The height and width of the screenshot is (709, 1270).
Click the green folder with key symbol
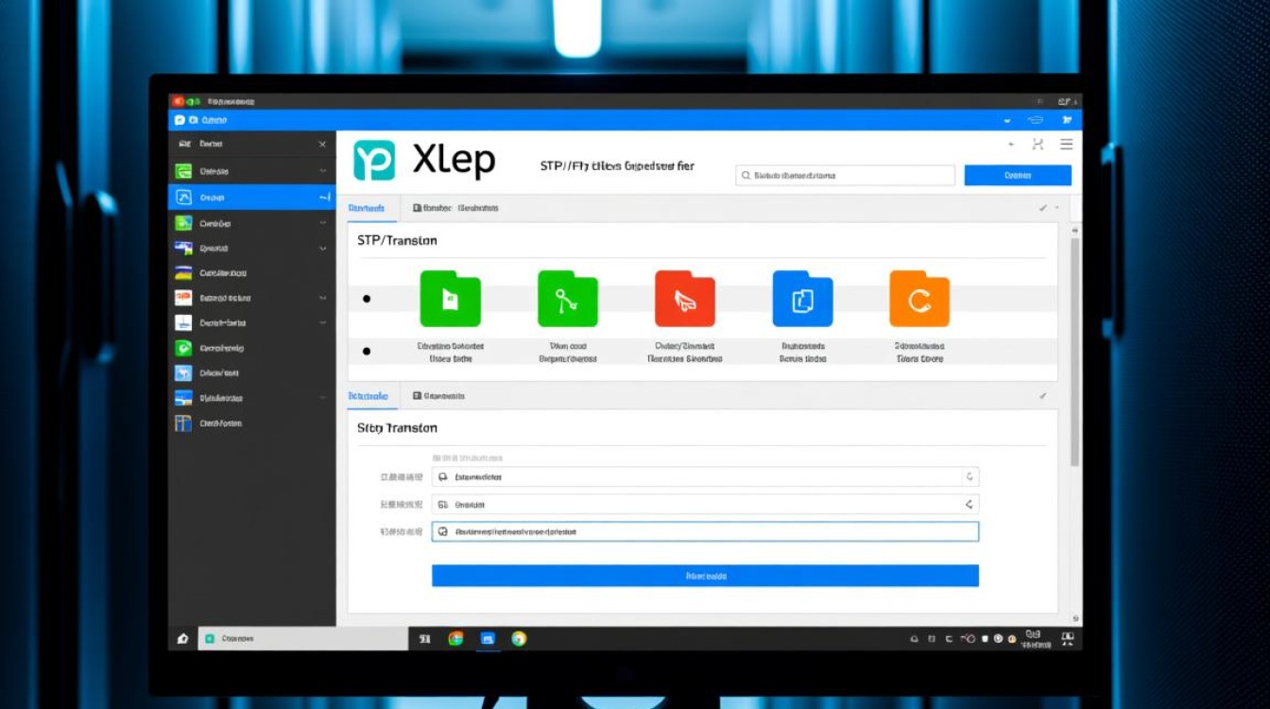pyautogui.click(x=567, y=300)
